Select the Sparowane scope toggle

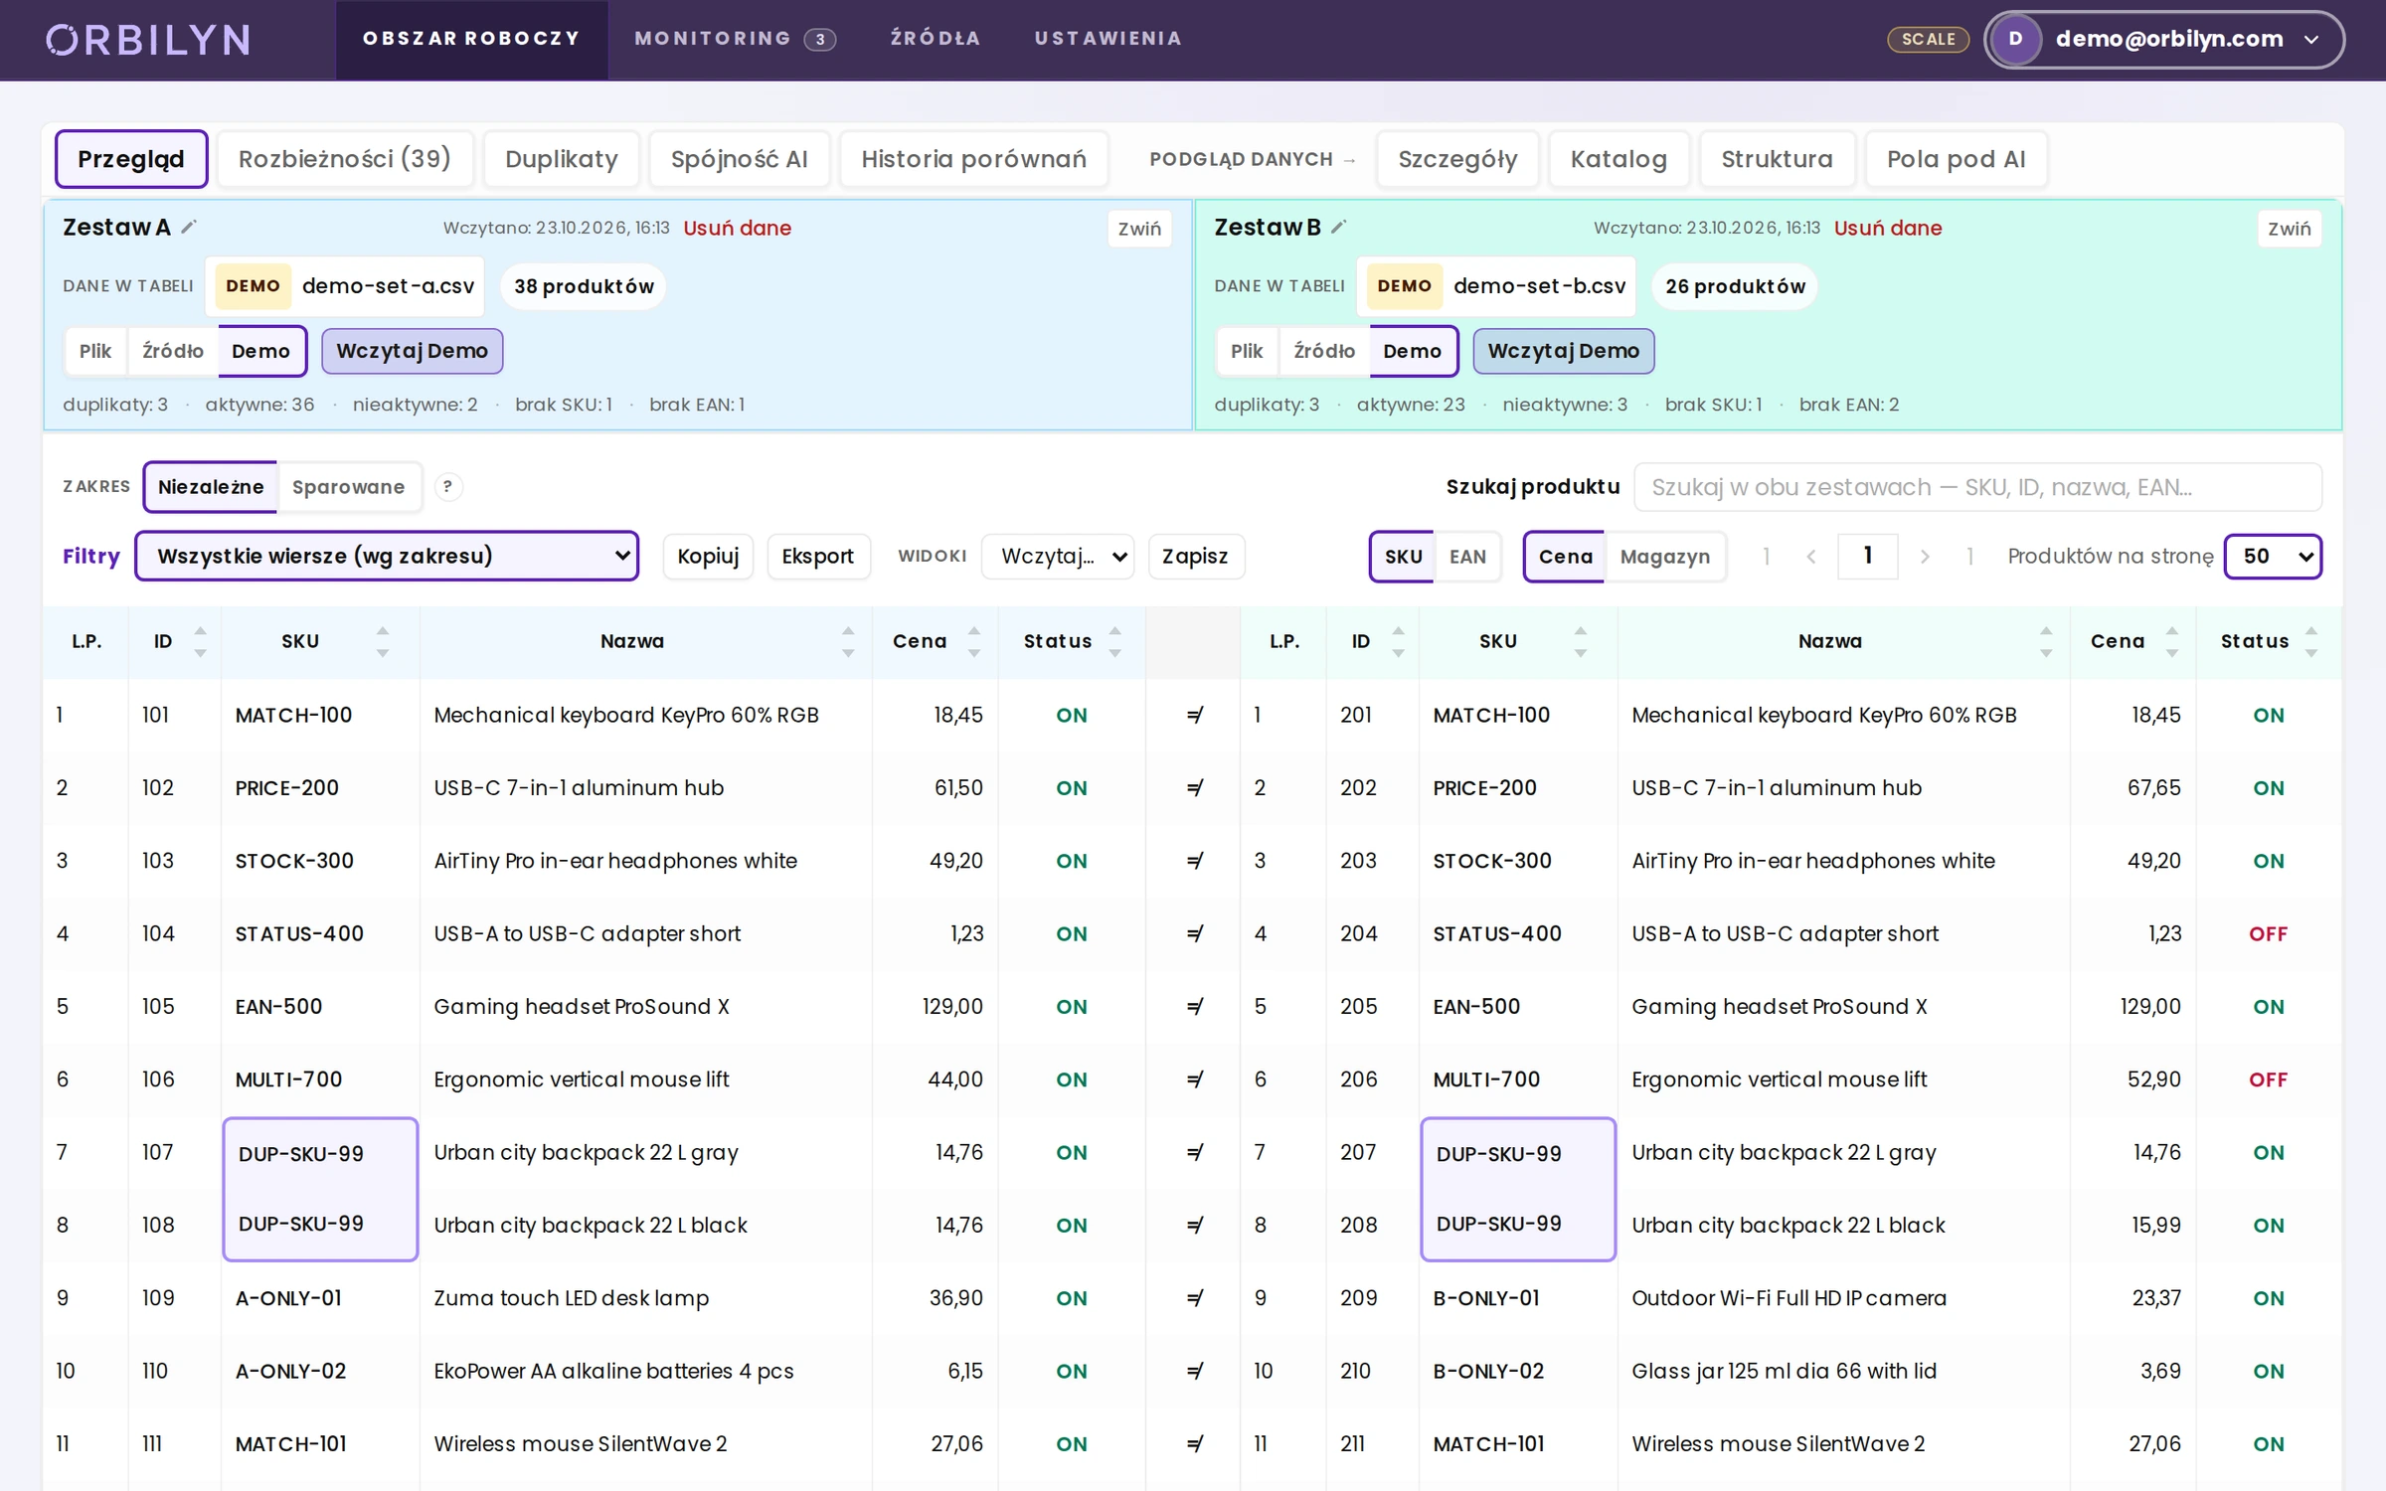348,486
